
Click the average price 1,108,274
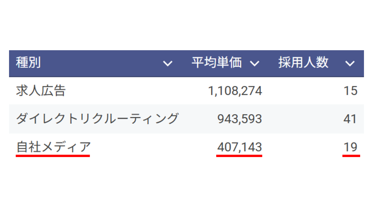click(235, 91)
